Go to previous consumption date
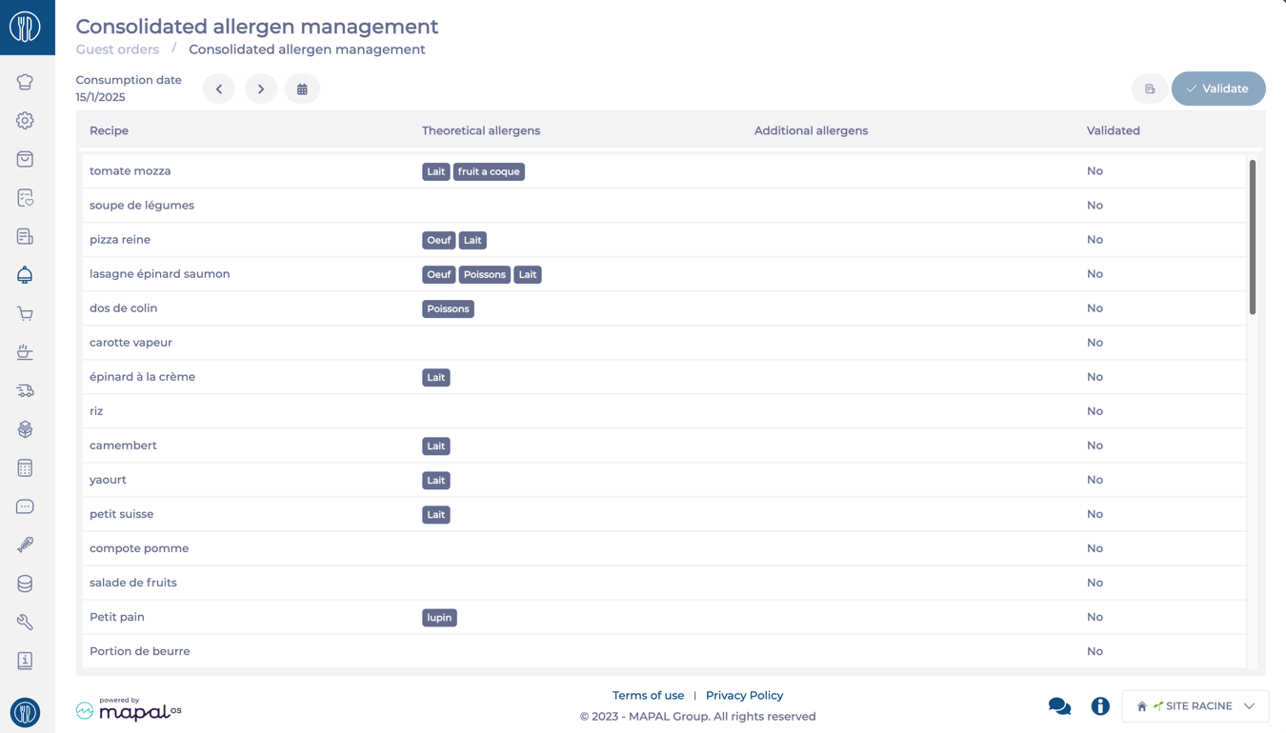Screen dimensions: 1286x733 tap(219, 89)
